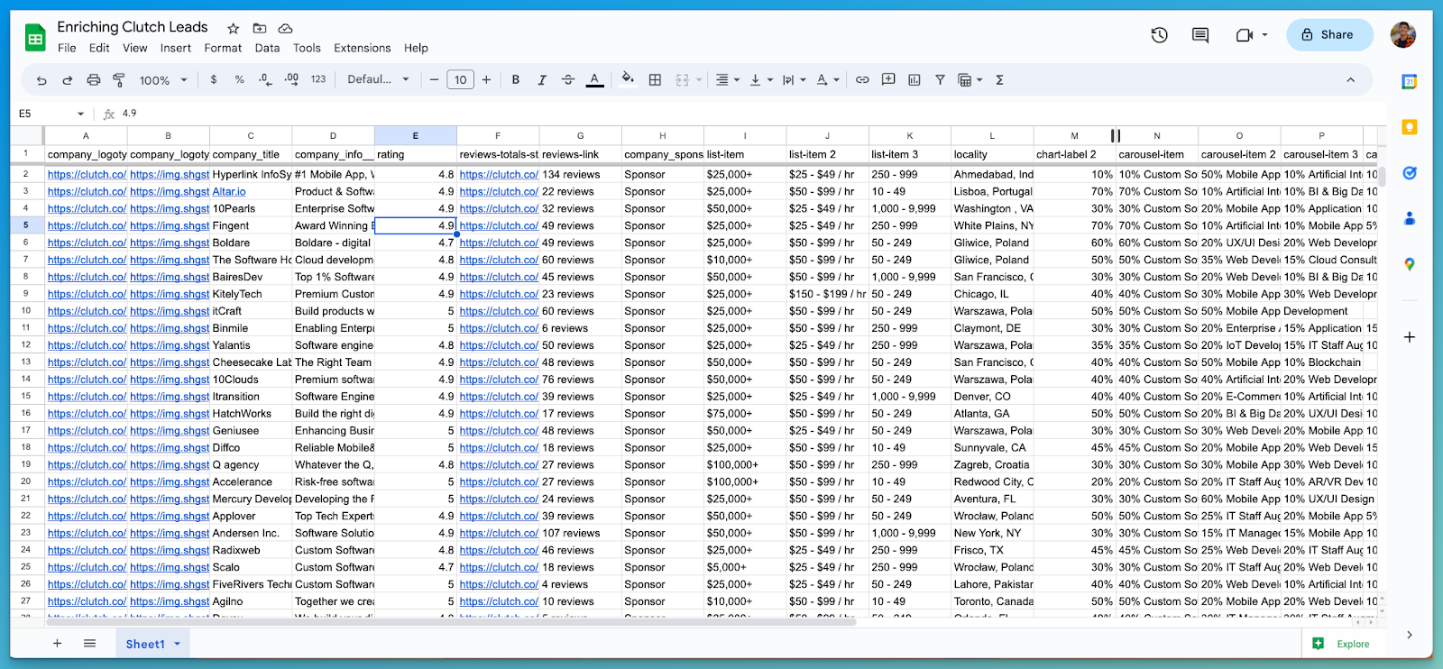Click the Google Sheets home logo
This screenshot has width=1443, height=669.
pyautogui.click(x=35, y=37)
